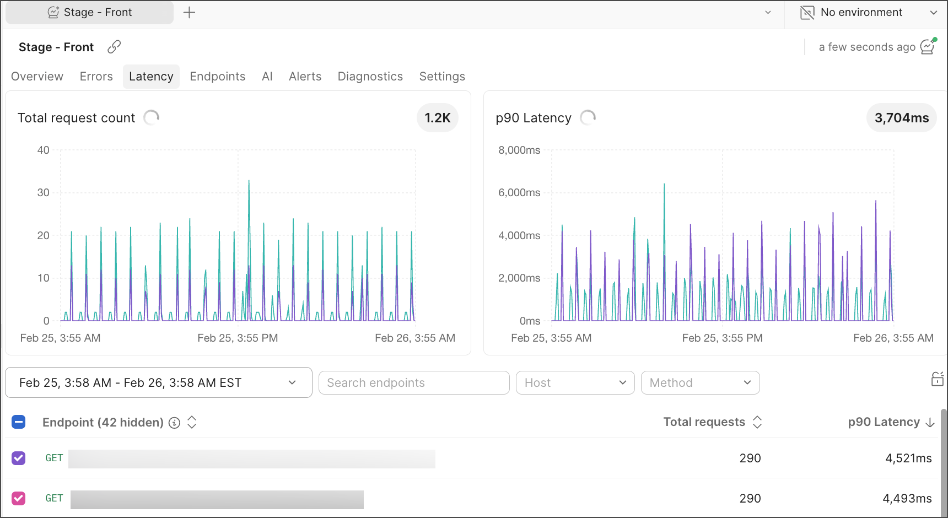Image resolution: width=948 pixels, height=518 pixels.
Task: Click p90 Latency descending sort arrow
Action: click(930, 423)
